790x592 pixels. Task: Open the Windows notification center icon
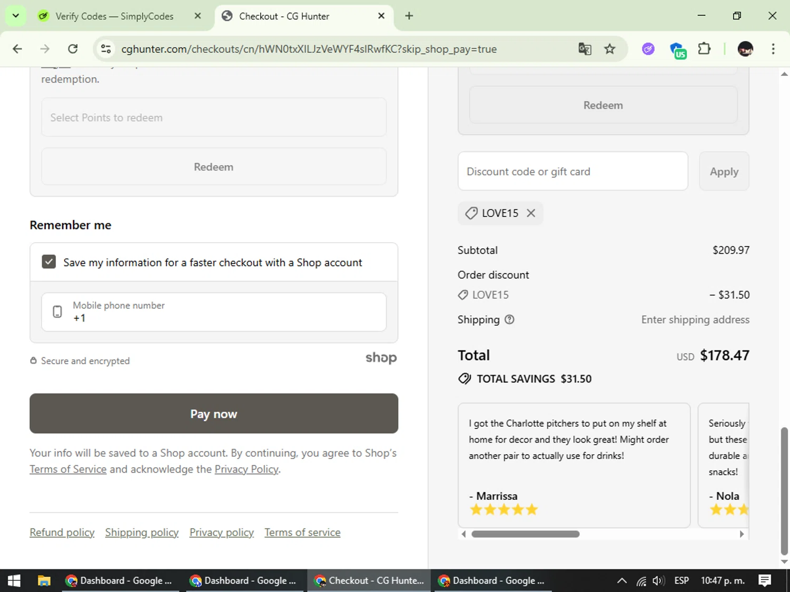click(765, 580)
